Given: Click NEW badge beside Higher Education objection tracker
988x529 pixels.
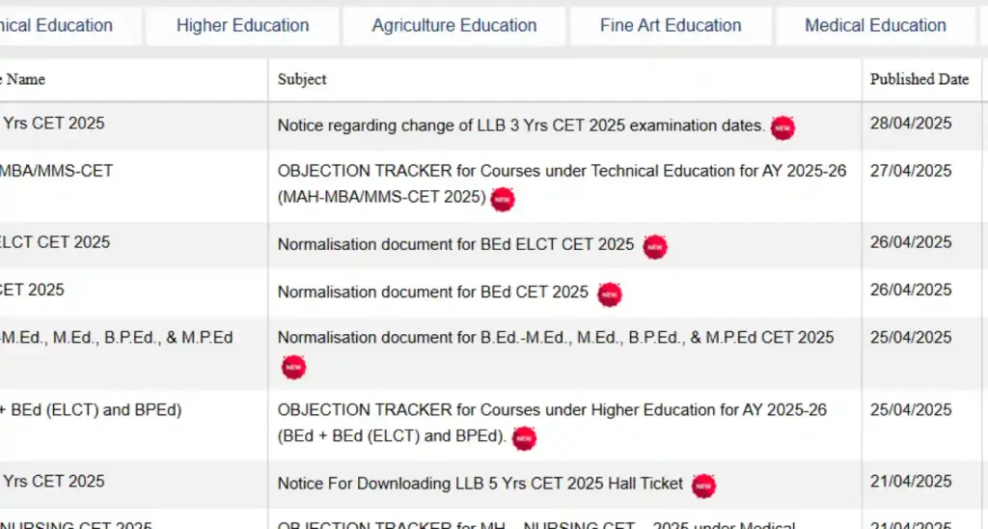Looking at the screenshot, I should [523, 438].
